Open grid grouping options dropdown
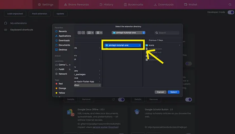 99,33
